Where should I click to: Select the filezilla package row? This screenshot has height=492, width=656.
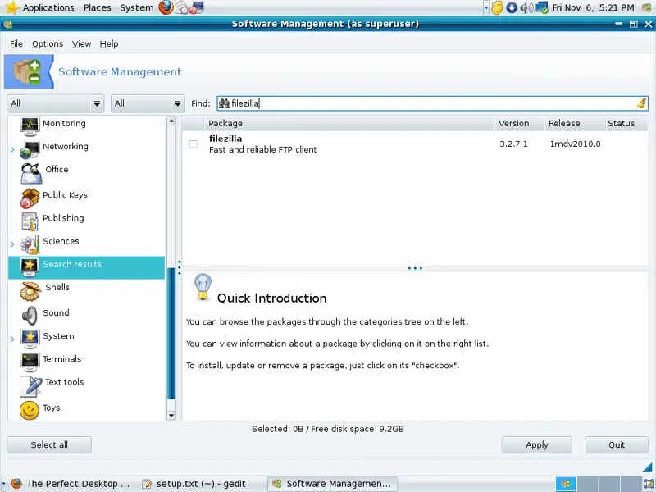tap(415, 144)
